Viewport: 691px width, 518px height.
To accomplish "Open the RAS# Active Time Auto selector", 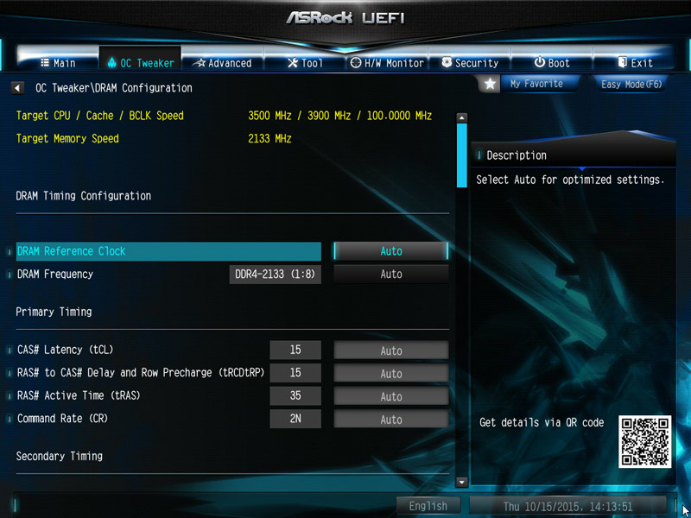I will click(x=391, y=396).
